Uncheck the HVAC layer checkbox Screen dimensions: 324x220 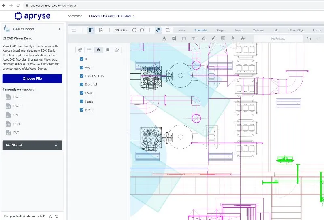click(x=82, y=93)
